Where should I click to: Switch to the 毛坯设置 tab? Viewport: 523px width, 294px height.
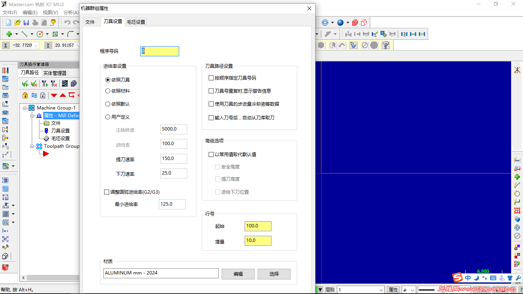pos(136,22)
